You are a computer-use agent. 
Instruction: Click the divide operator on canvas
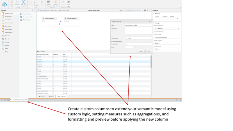60,22
